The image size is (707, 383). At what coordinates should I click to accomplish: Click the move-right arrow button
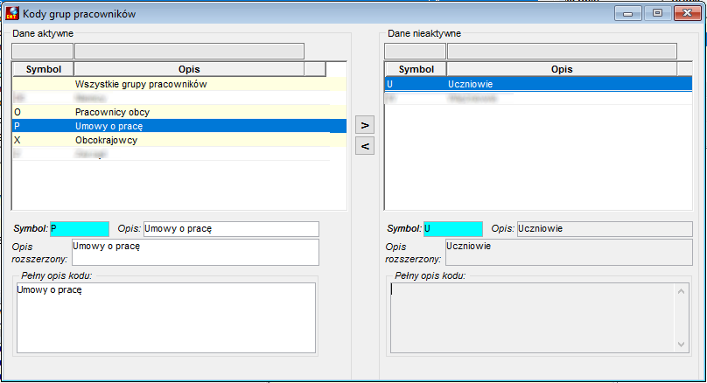[x=365, y=125]
